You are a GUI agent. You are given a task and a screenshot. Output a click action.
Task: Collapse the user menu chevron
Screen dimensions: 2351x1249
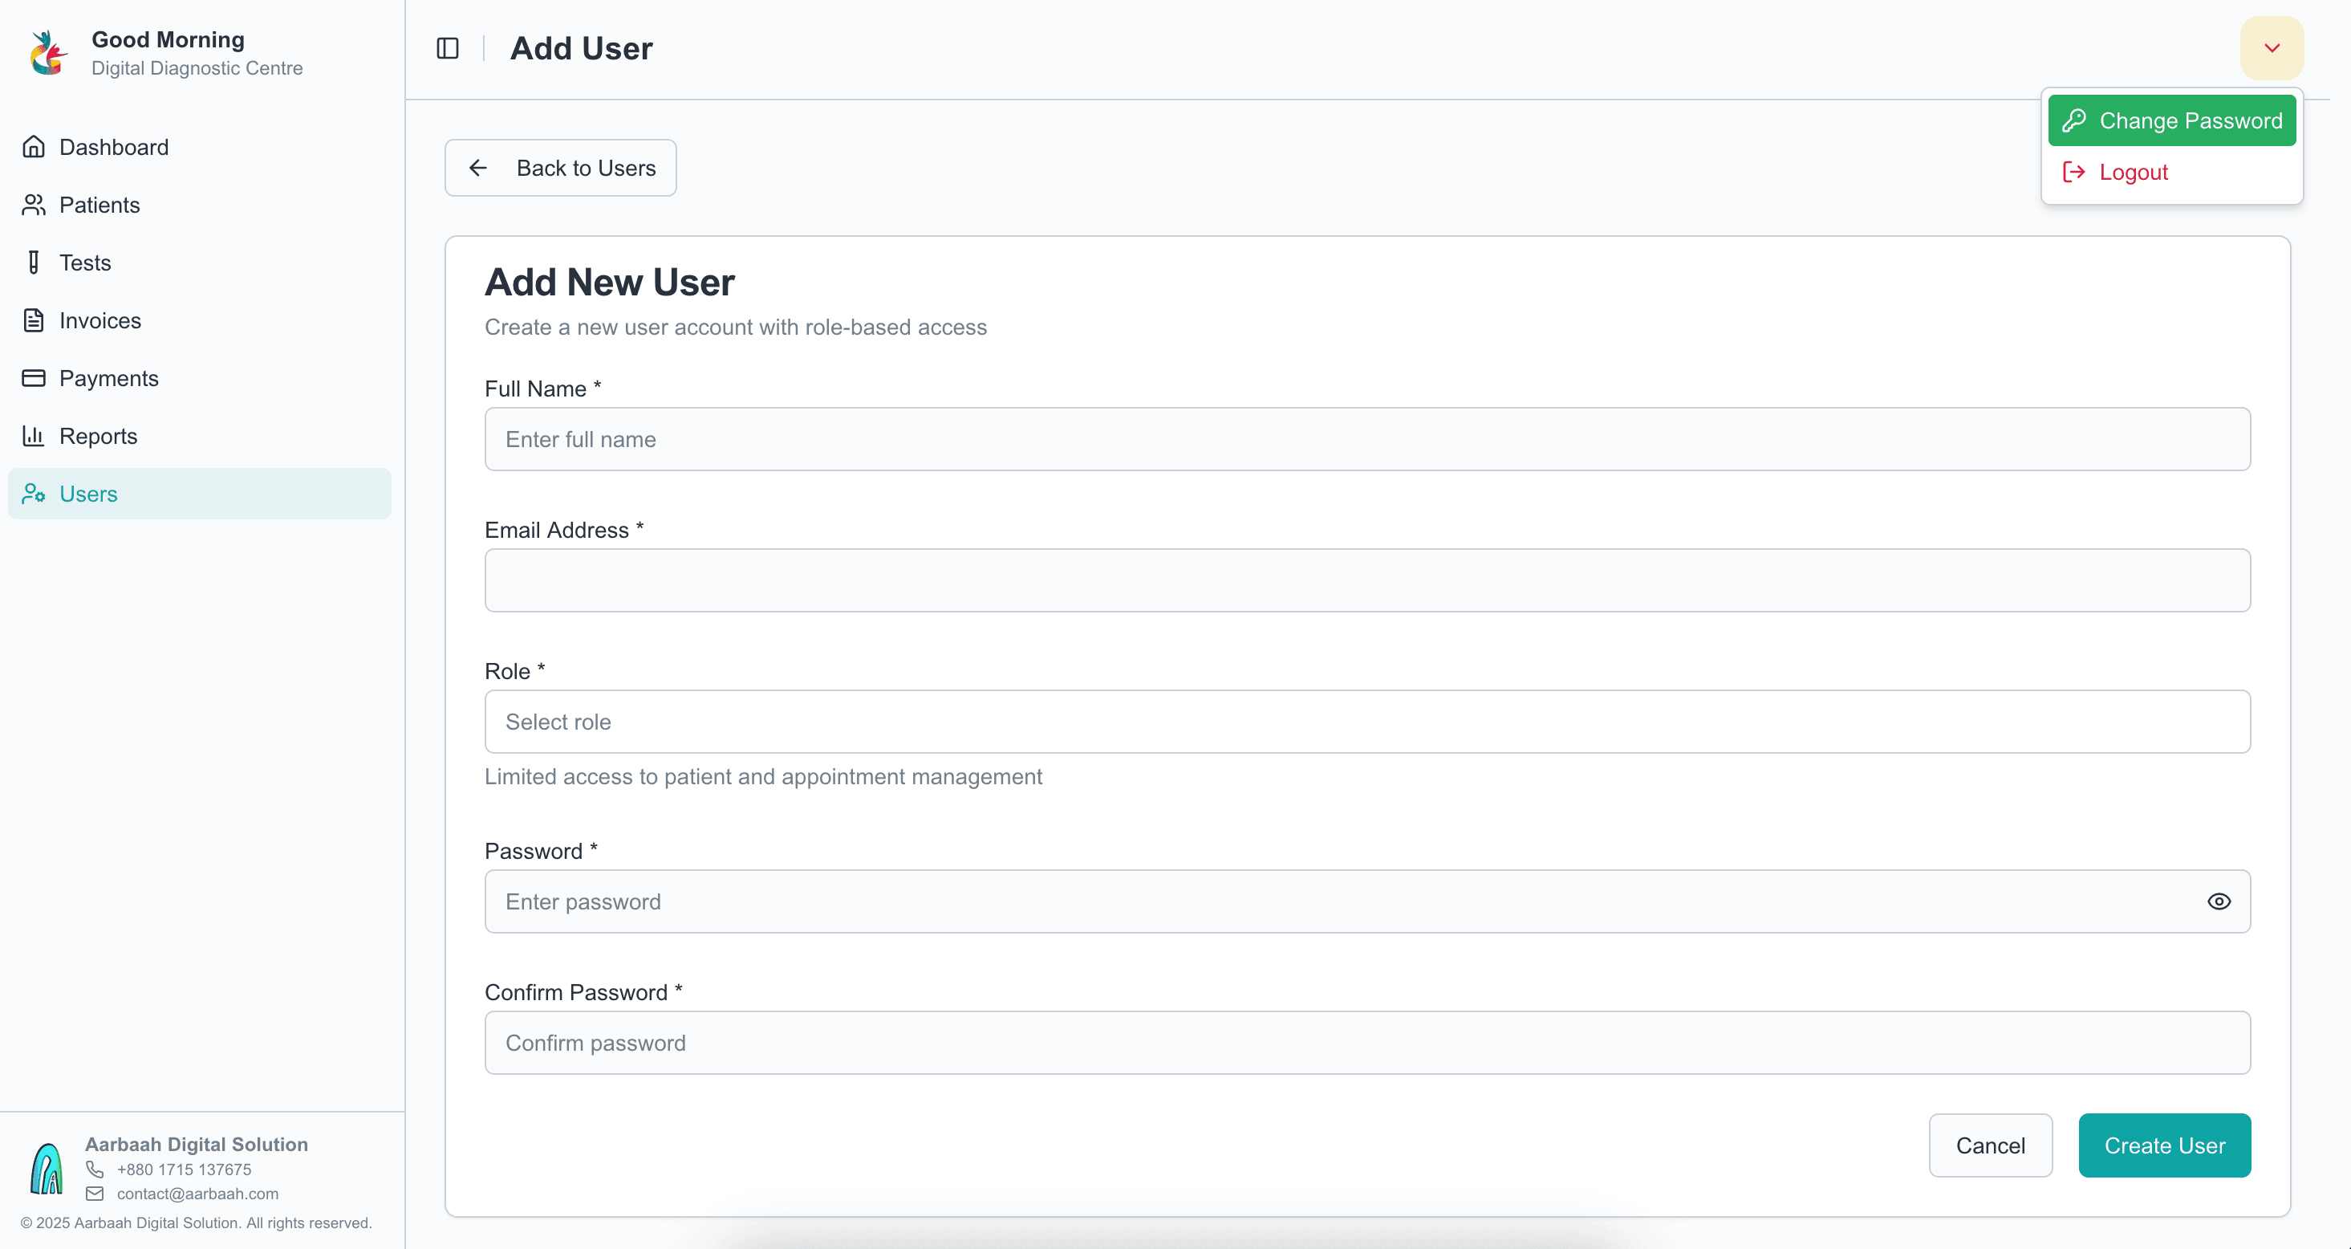pyautogui.click(x=2272, y=48)
